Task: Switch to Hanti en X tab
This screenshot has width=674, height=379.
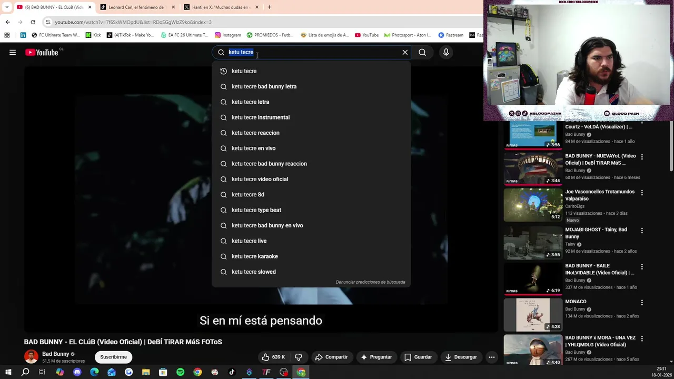Action: [221, 7]
